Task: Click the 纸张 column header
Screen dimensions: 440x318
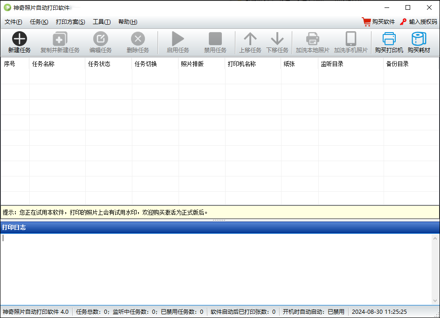Action: 300,64
